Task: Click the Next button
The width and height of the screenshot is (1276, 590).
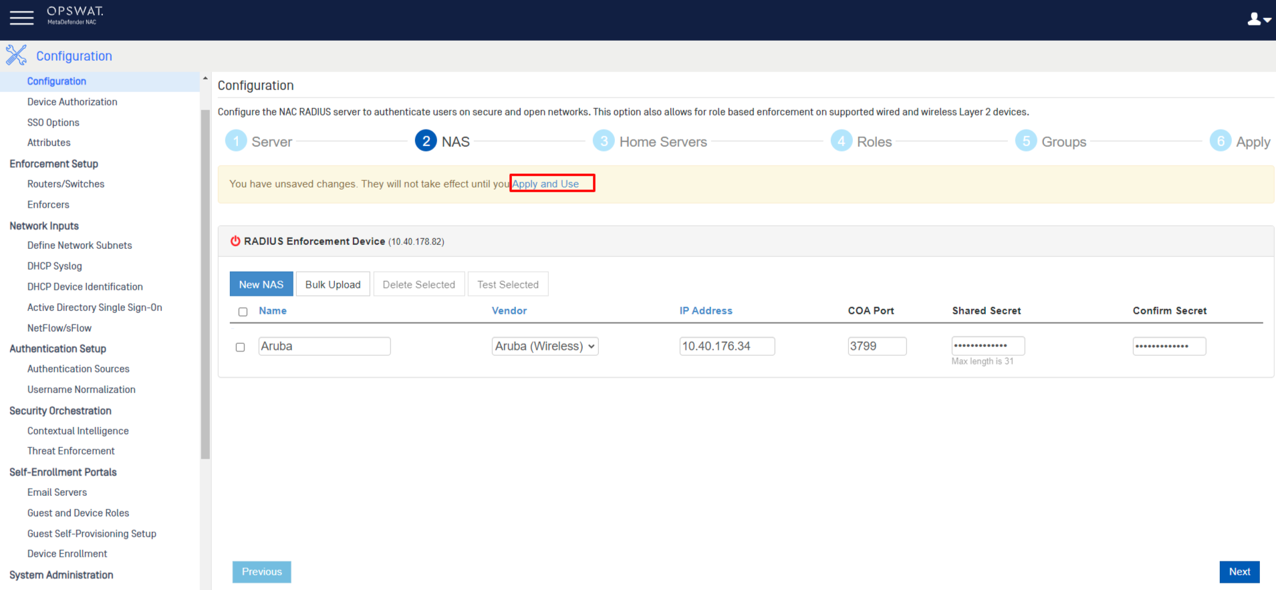Action: tap(1239, 572)
